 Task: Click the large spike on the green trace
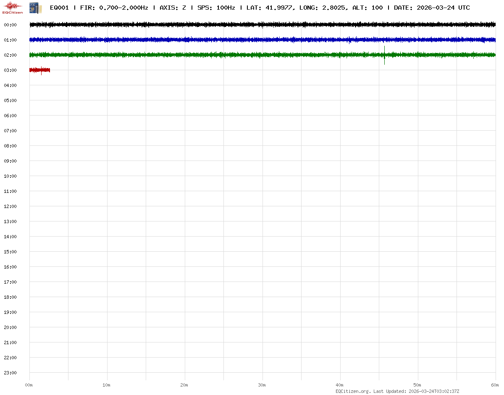pyautogui.click(x=384, y=55)
